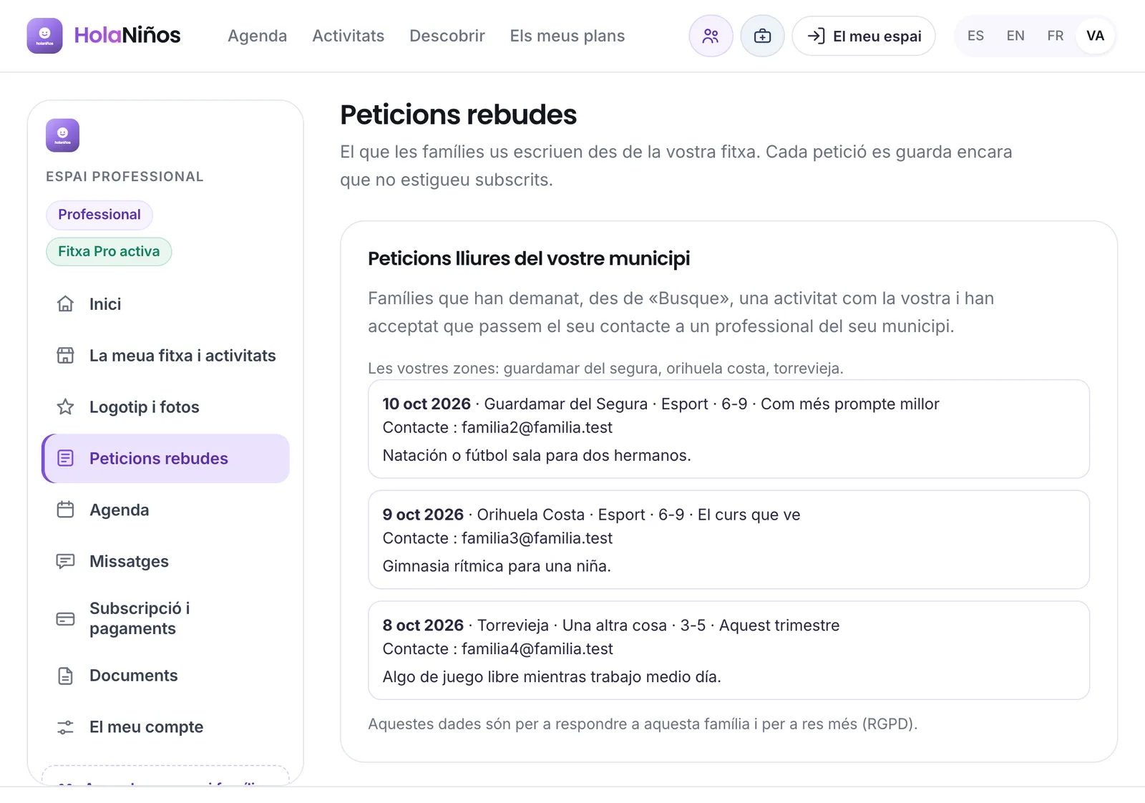
Task: Open Subscripció i pagaments section
Action: (166, 619)
